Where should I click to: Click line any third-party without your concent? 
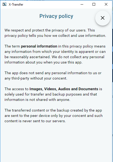pyautogui.click(x=36, y=78)
